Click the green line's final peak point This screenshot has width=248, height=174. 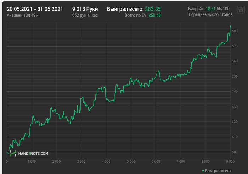[x=231, y=25]
